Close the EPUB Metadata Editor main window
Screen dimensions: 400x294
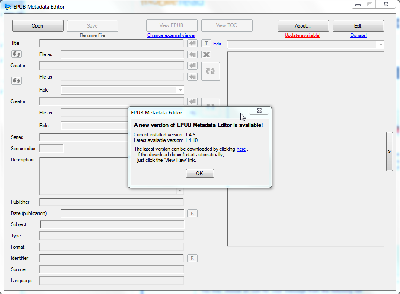click(386, 5)
